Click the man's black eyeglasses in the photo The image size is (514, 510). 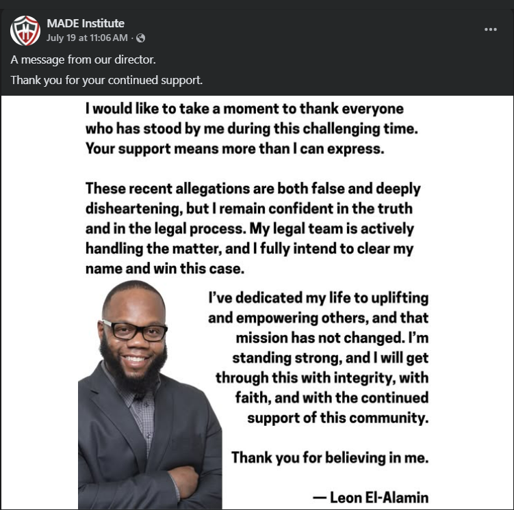[x=133, y=330]
